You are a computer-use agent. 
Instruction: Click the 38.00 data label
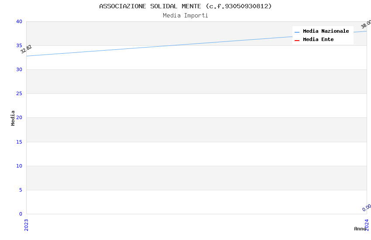point(366,24)
